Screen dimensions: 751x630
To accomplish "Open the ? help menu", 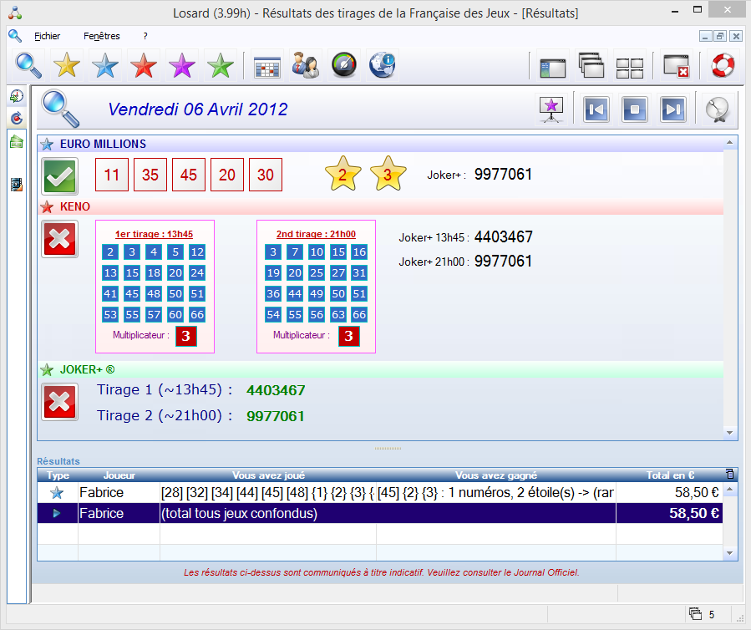I will pyautogui.click(x=145, y=36).
